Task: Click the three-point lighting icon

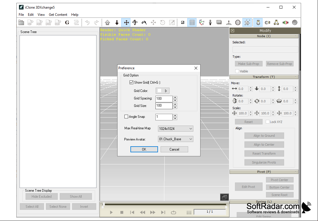Action: point(276,22)
